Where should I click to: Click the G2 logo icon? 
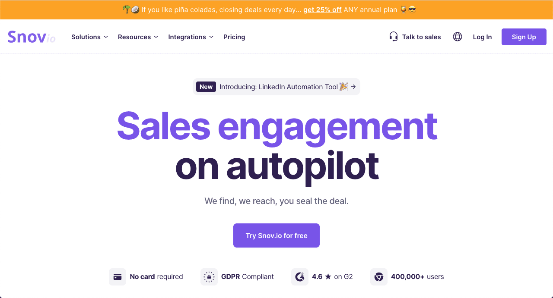300,277
